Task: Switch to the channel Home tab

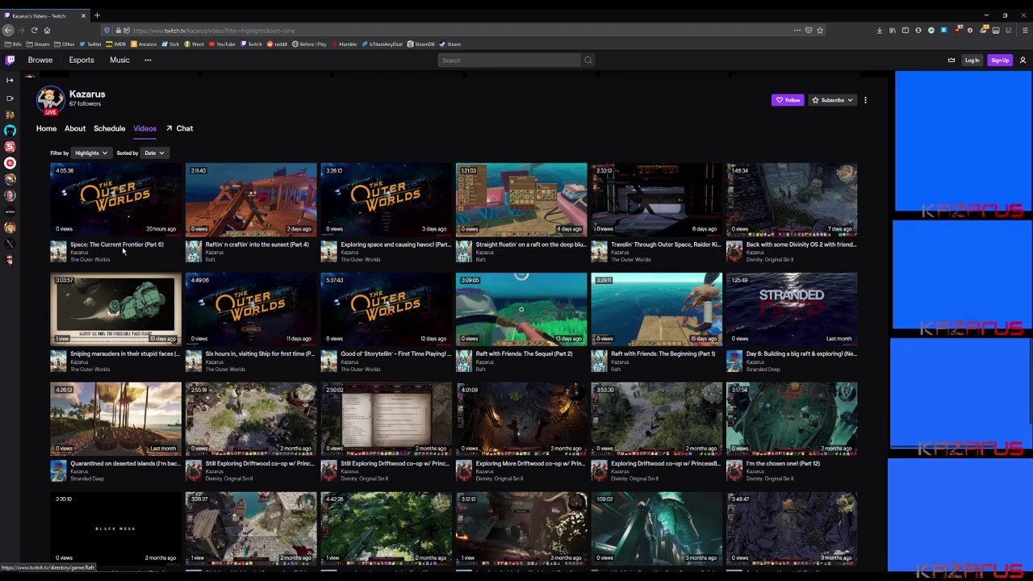Action: [x=46, y=128]
